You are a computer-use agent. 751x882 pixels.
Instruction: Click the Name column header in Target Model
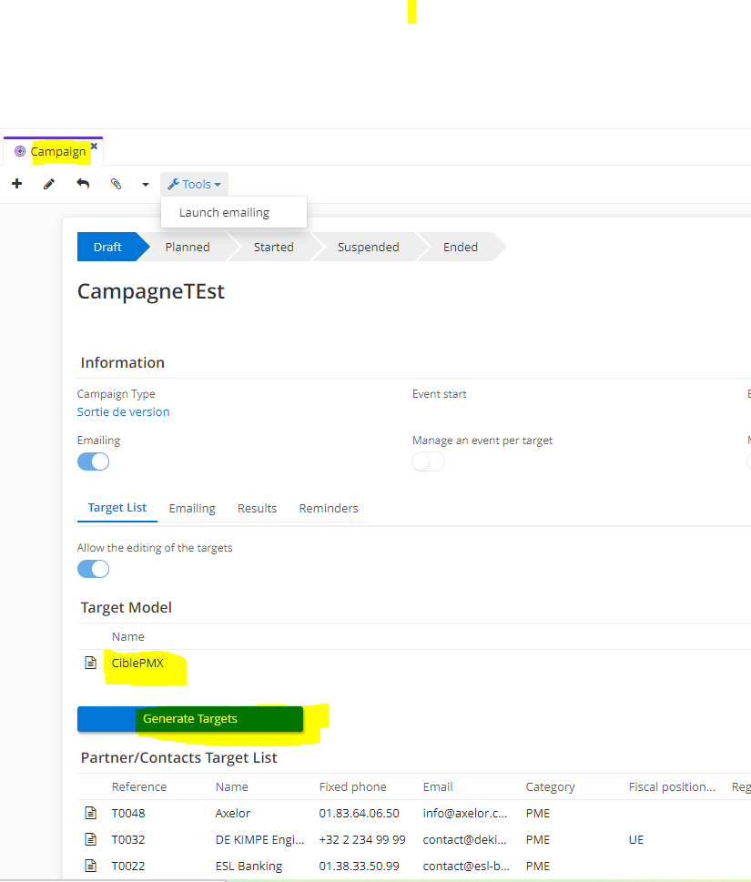pyautogui.click(x=127, y=637)
